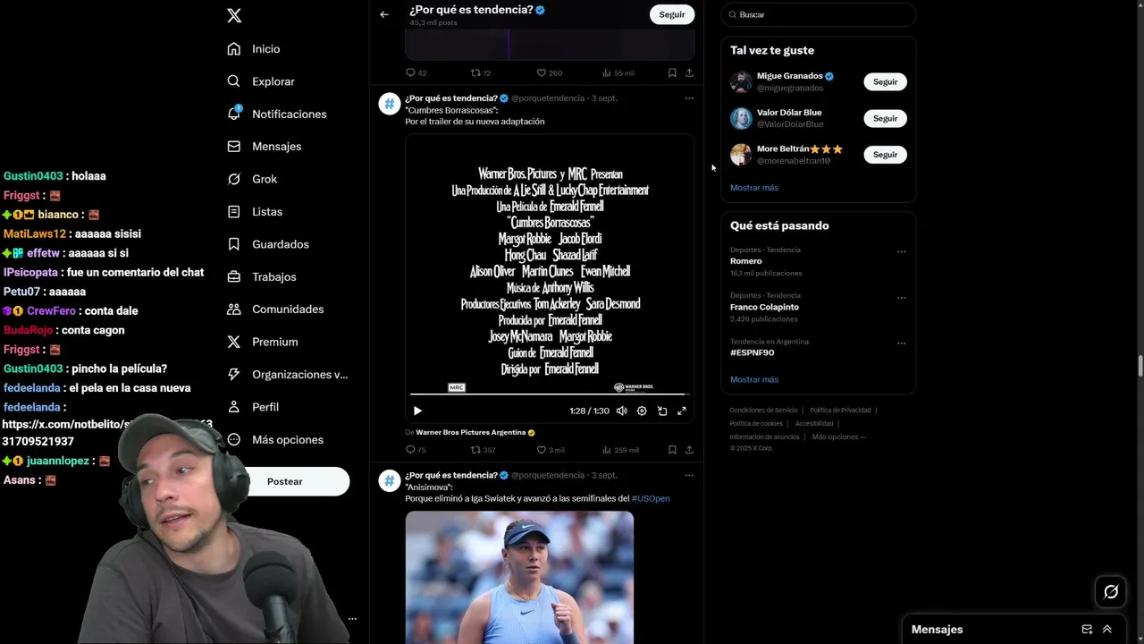Open footer Más opciones menu
The width and height of the screenshot is (1144, 644).
click(839, 437)
